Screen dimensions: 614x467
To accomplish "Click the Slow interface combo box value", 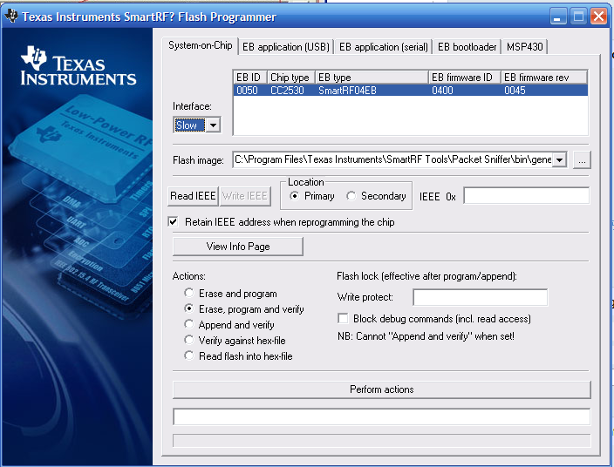I will (x=189, y=125).
